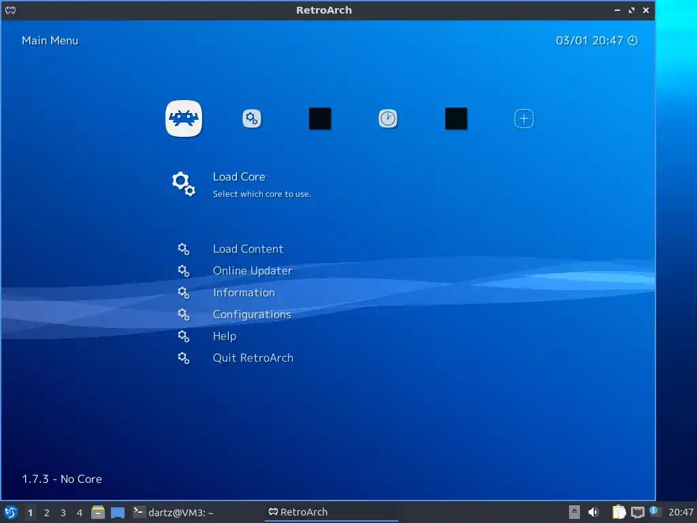Close the RetroArch window
This screenshot has height=523, width=697.
click(x=646, y=10)
